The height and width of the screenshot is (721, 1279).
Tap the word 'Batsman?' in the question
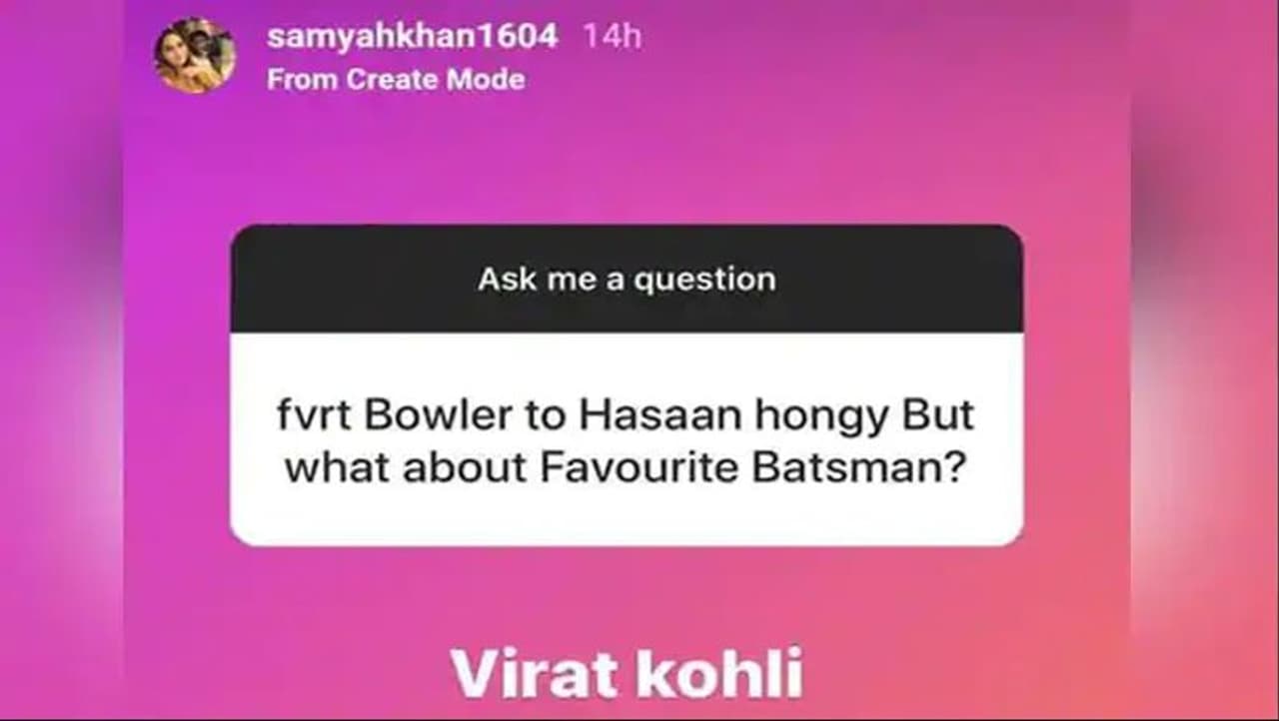[859, 468]
